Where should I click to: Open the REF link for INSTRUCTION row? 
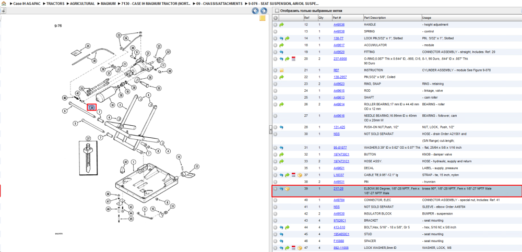coord(336,70)
